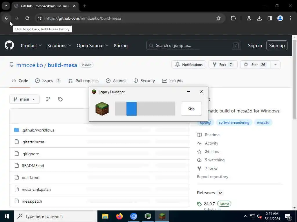The height and width of the screenshot is (222, 297).
Task: Close the GitHub browser tab
Action: point(74,6)
